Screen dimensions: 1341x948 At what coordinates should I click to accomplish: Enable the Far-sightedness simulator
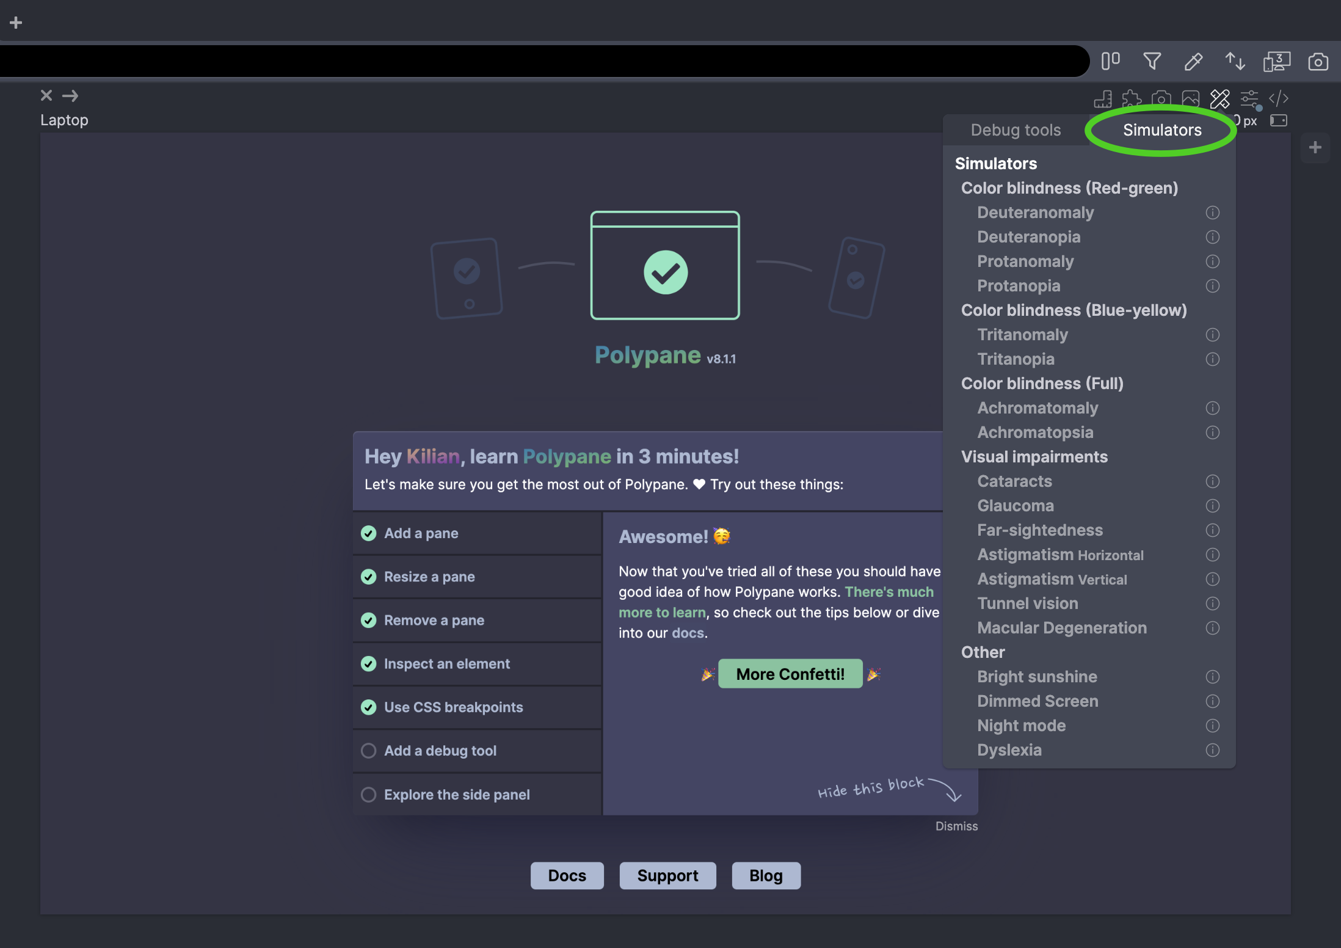coord(1040,530)
